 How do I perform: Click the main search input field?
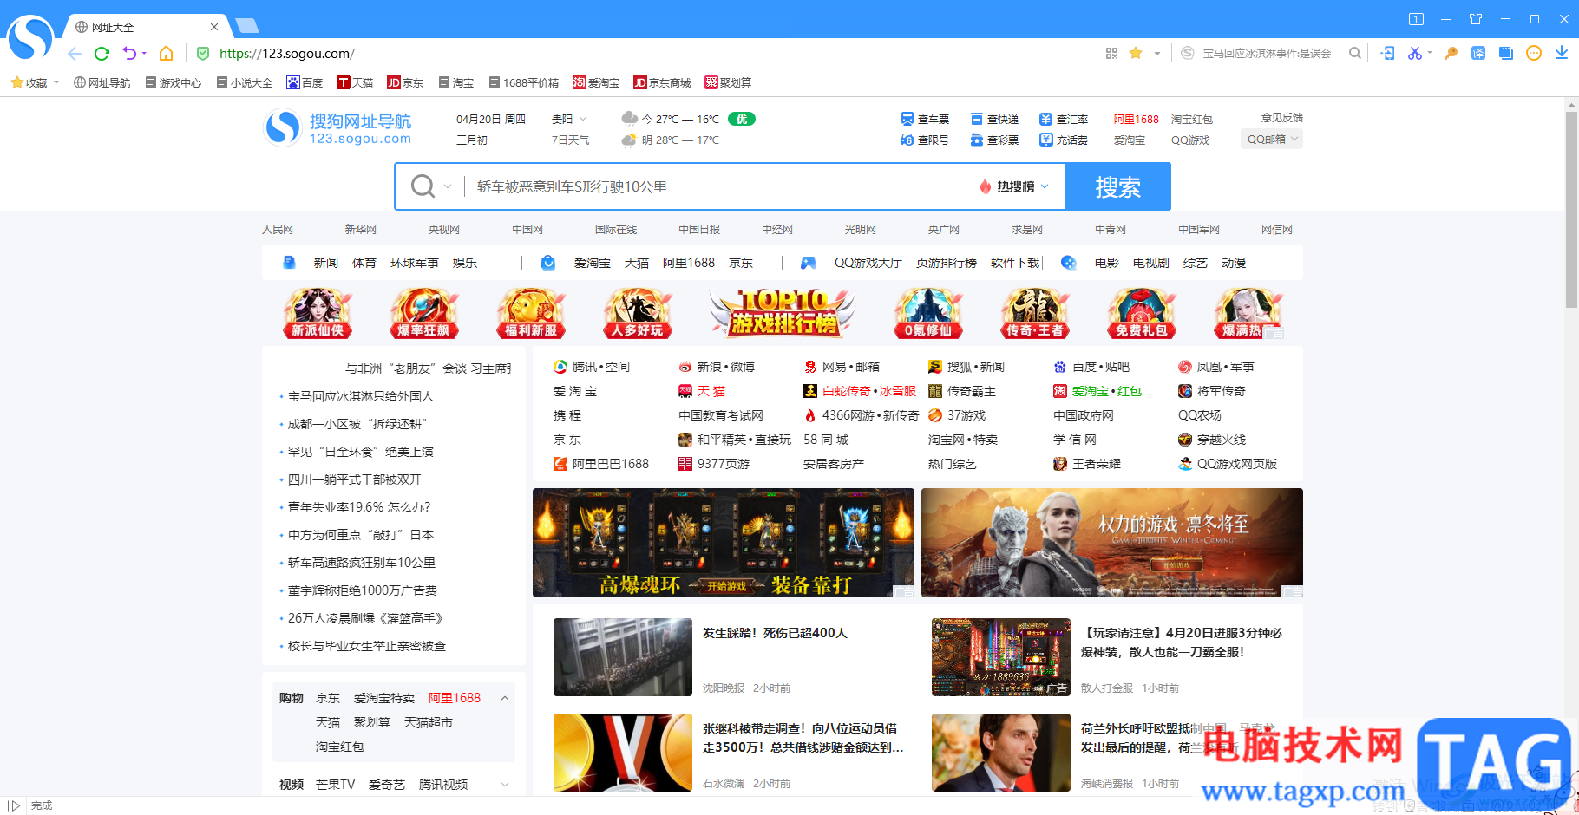tap(720, 186)
